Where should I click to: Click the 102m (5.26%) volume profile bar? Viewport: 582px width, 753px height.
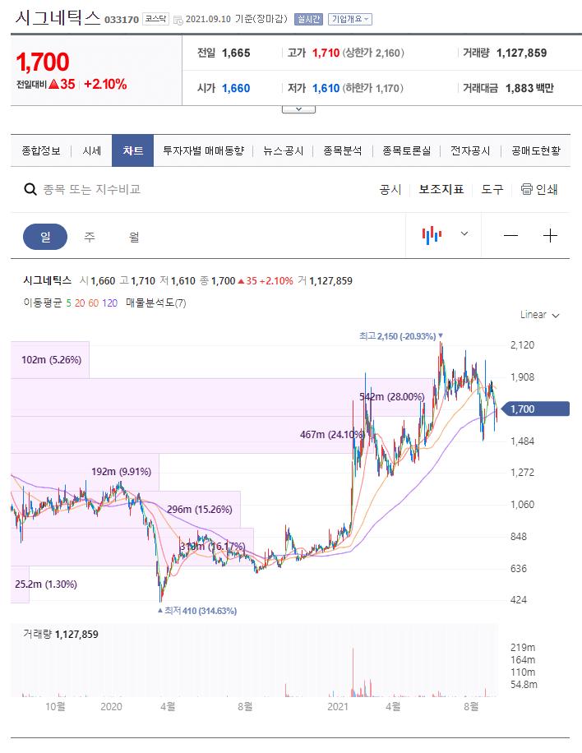click(x=50, y=360)
